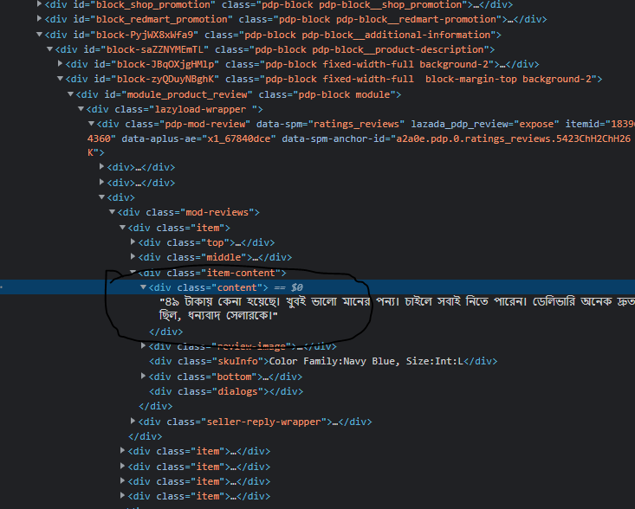Select the item-content div line
Screen dimensions: 635x509
[212, 273]
